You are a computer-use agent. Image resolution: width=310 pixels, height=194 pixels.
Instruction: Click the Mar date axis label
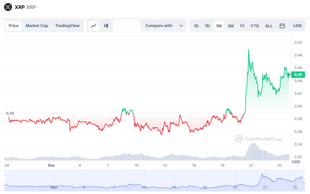(x=51, y=165)
